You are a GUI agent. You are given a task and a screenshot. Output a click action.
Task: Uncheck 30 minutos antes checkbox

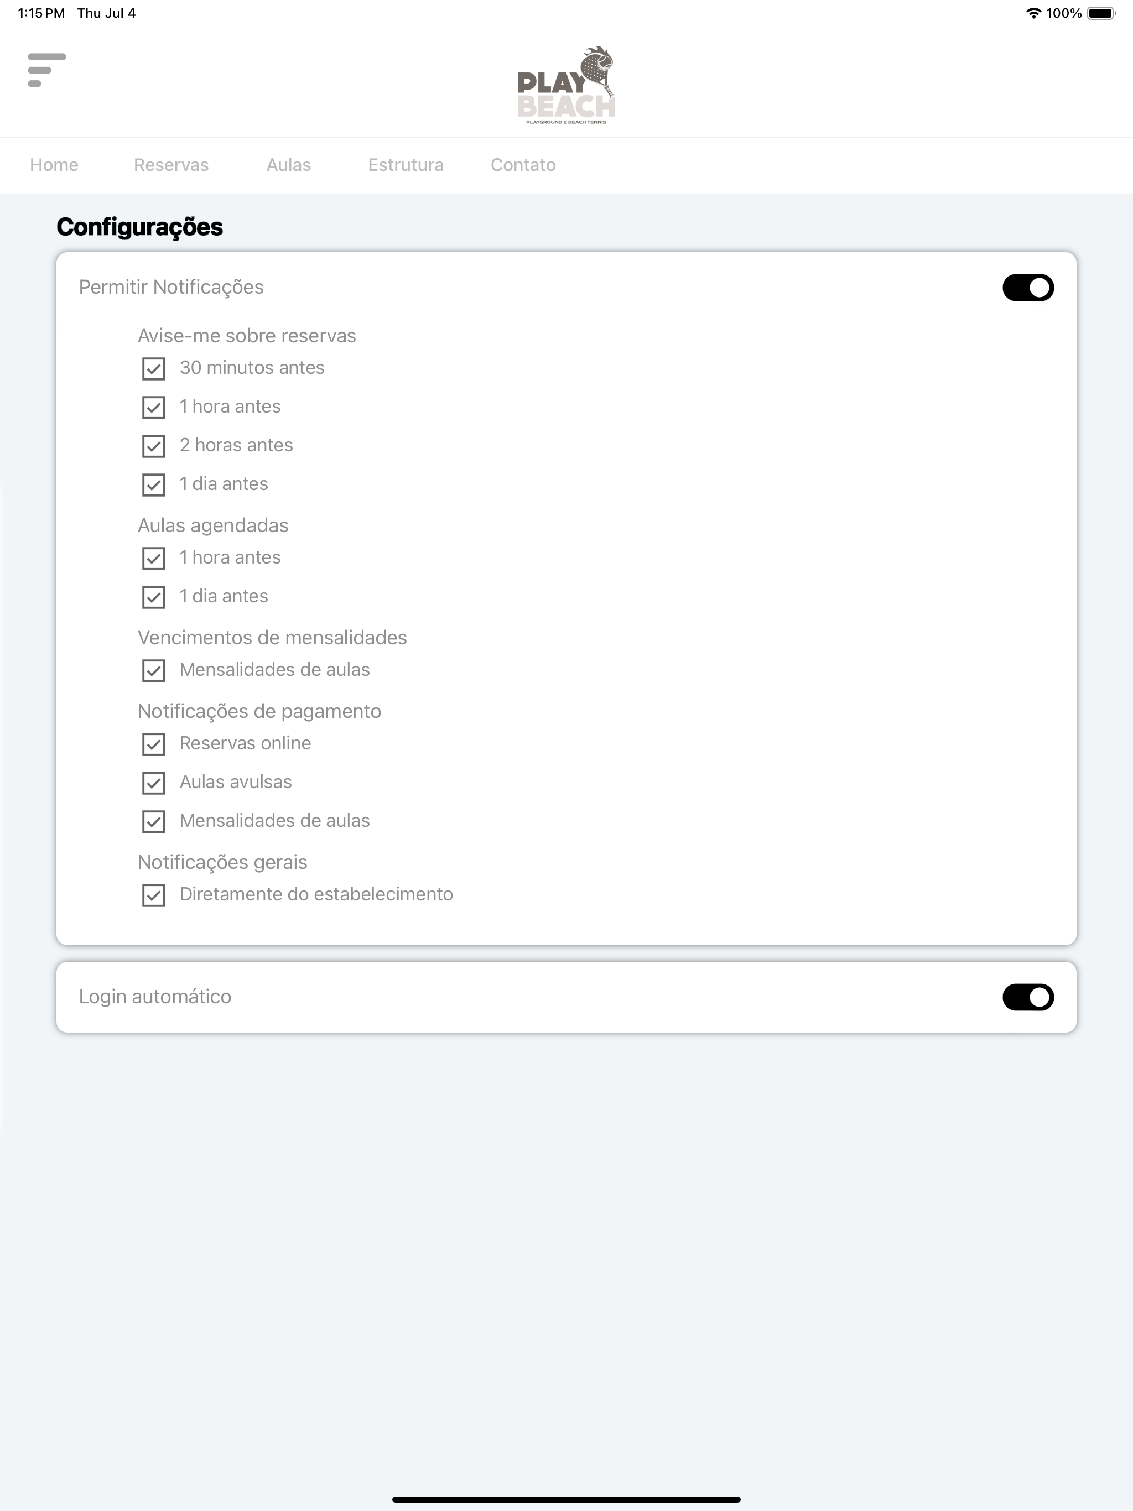(x=154, y=369)
